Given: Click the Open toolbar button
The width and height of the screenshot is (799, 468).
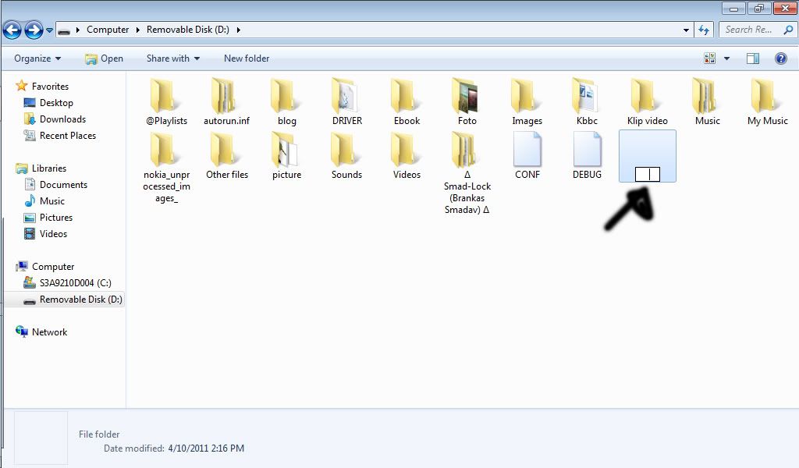Looking at the screenshot, I should pyautogui.click(x=104, y=58).
